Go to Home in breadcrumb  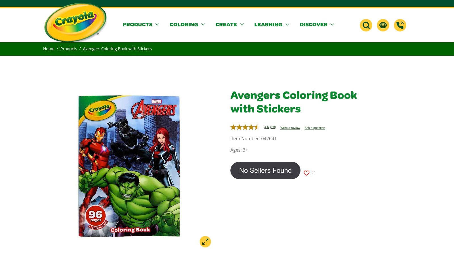coord(49,49)
